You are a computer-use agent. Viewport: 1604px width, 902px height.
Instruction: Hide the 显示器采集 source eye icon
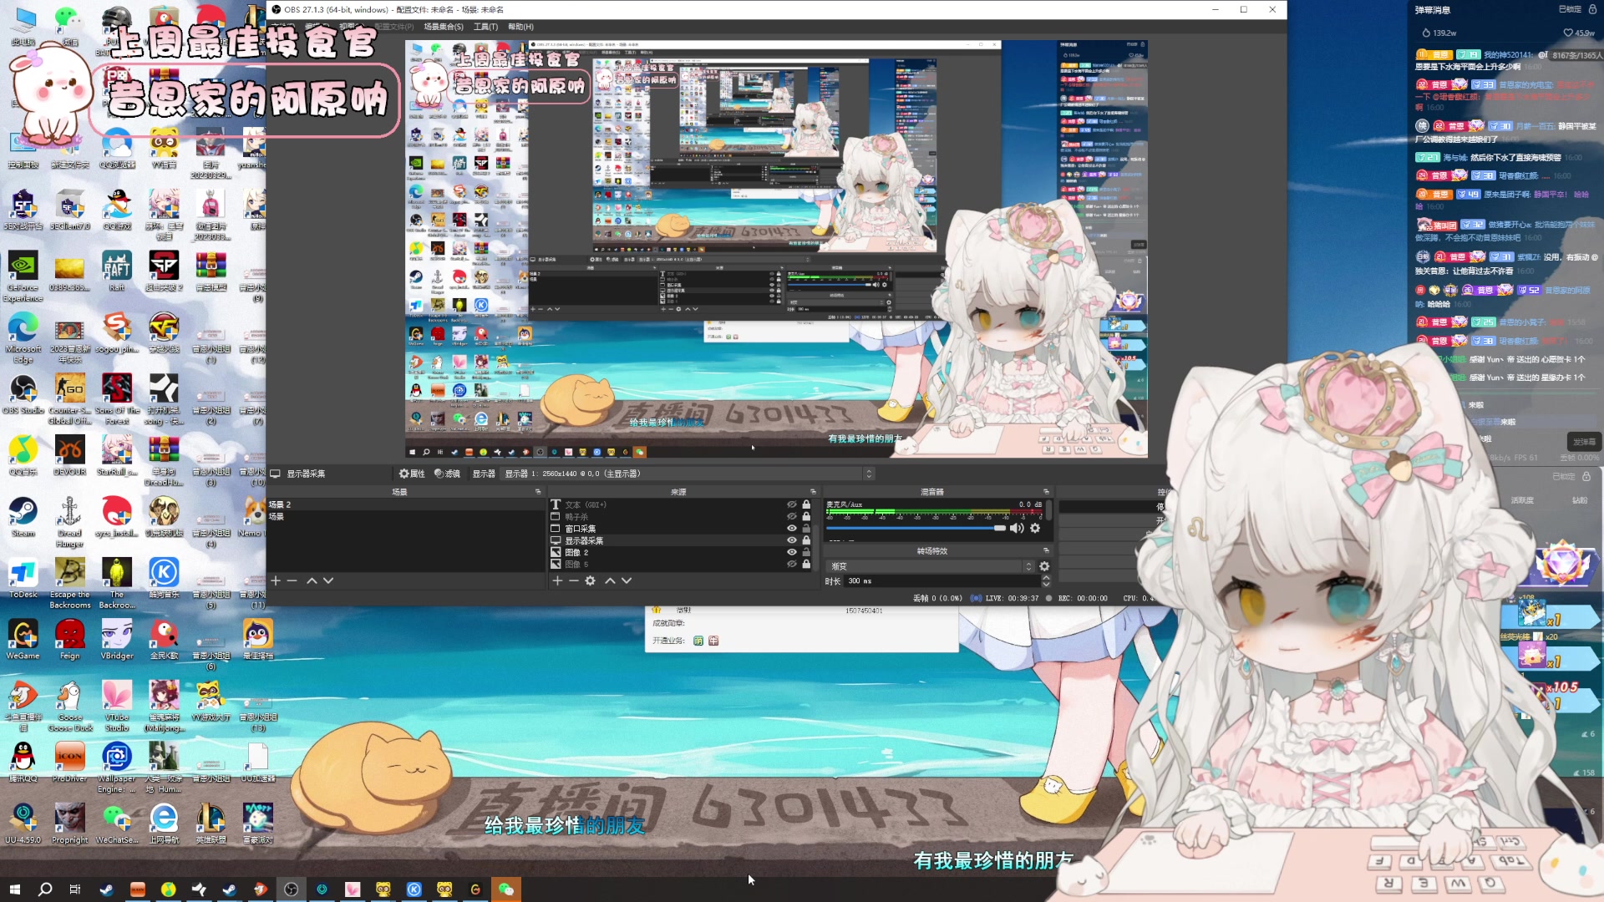(x=791, y=540)
